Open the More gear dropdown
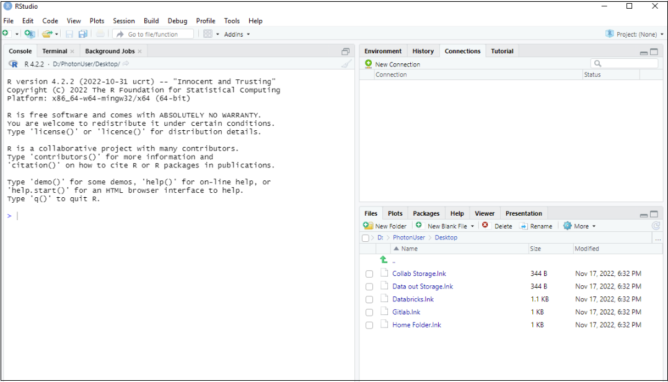Viewport: 668px width, 382px height. 579,226
